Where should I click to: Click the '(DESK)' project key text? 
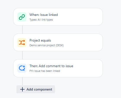pyautogui.click(x=60, y=45)
